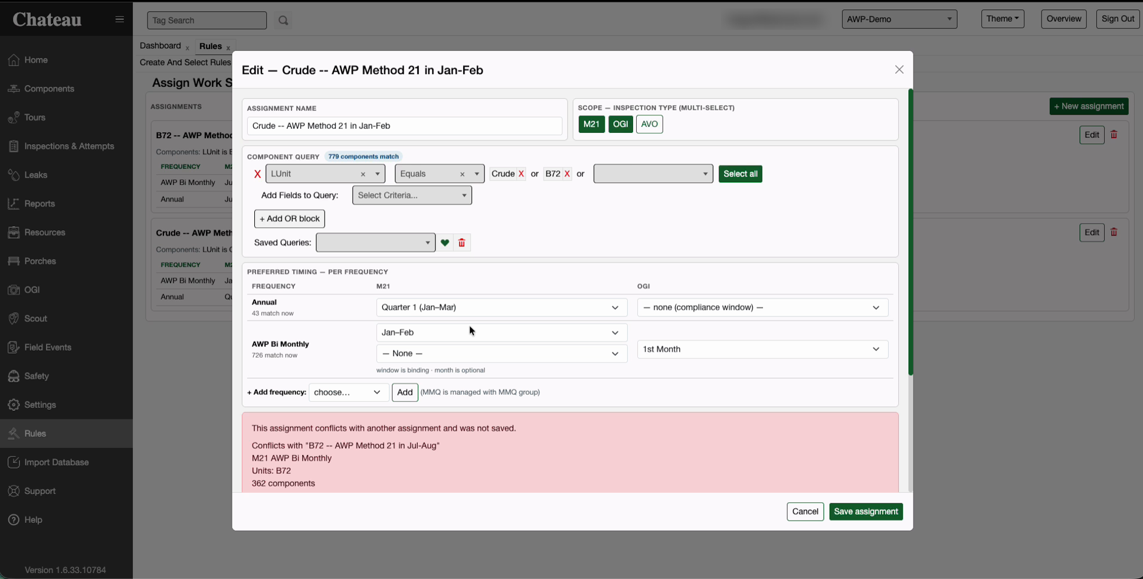The width and height of the screenshot is (1143, 579).
Task: Click the sidebar hamburger menu icon
Action: coord(119,19)
